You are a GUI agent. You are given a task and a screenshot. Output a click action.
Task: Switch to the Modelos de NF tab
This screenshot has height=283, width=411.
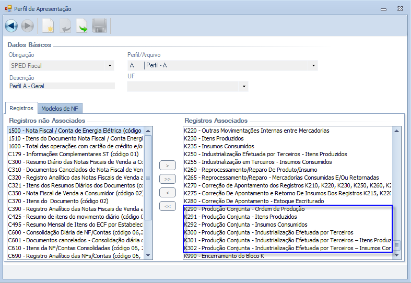60,108
